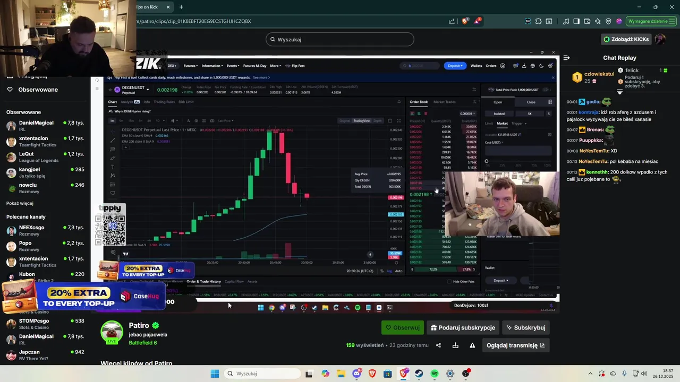Click the clip share icon
The image size is (680, 382).
[438, 345]
